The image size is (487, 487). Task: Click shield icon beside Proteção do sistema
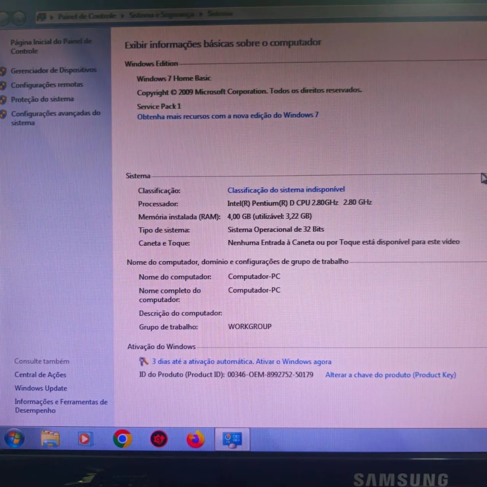coord(3,100)
